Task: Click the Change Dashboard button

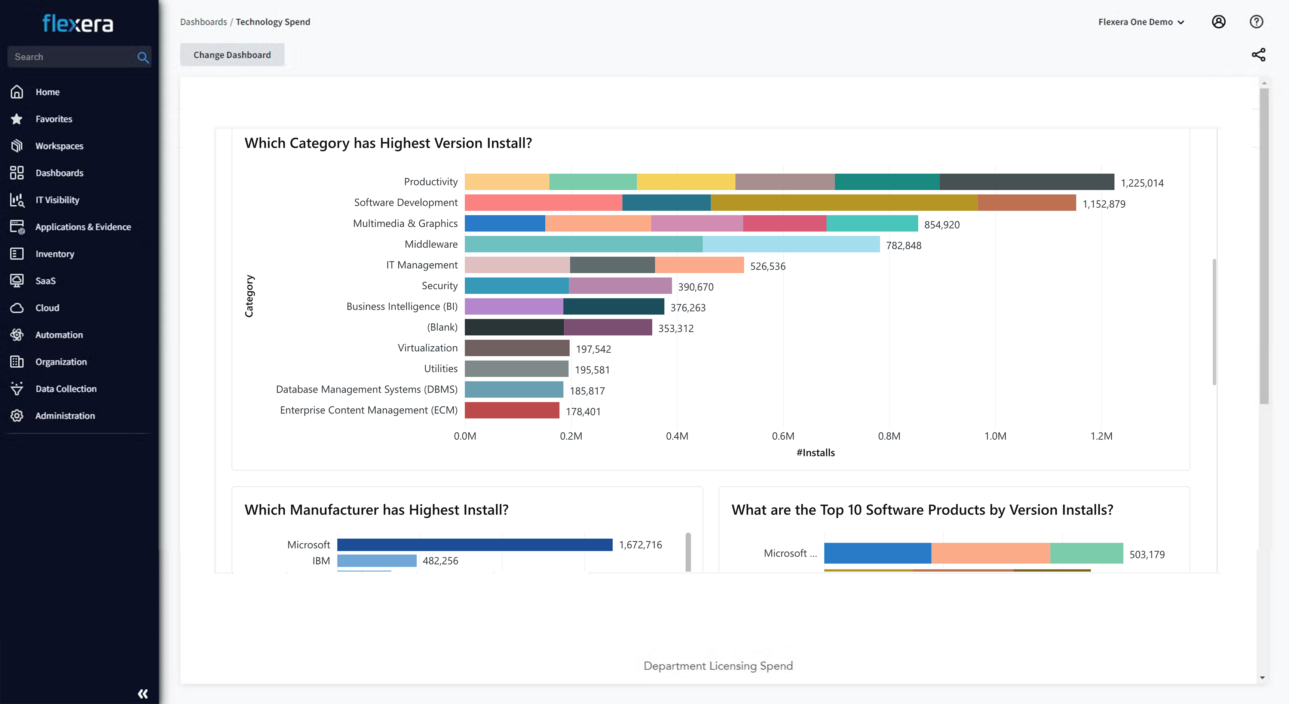Action: point(232,55)
